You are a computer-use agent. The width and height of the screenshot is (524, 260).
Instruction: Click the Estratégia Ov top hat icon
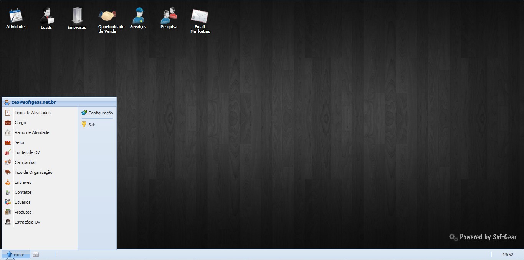pos(8,222)
